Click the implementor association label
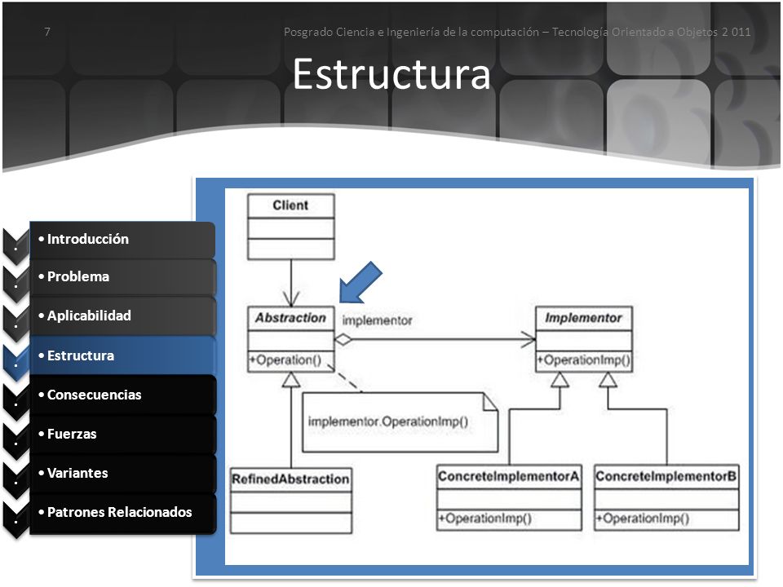Image resolution: width=783 pixels, height=587 pixels. click(x=377, y=320)
